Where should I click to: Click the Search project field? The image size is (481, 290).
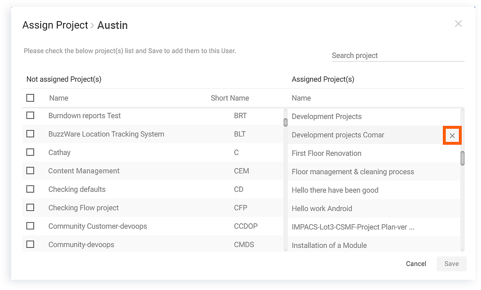click(398, 56)
